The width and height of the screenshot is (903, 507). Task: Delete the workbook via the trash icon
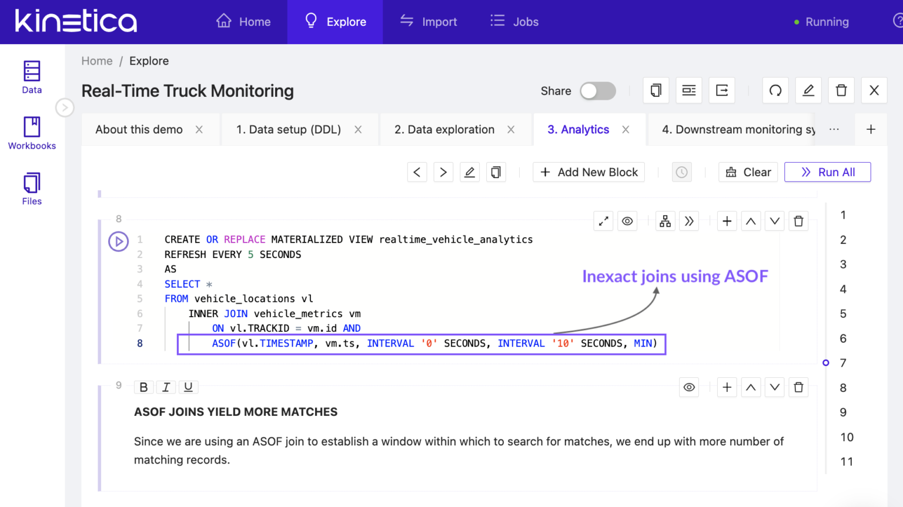click(x=841, y=90)
